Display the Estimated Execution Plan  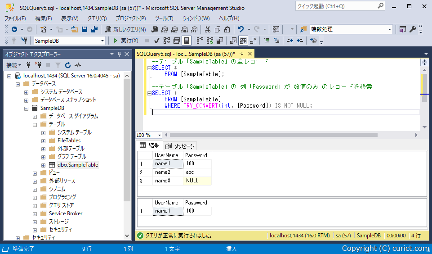pos(167,41)
